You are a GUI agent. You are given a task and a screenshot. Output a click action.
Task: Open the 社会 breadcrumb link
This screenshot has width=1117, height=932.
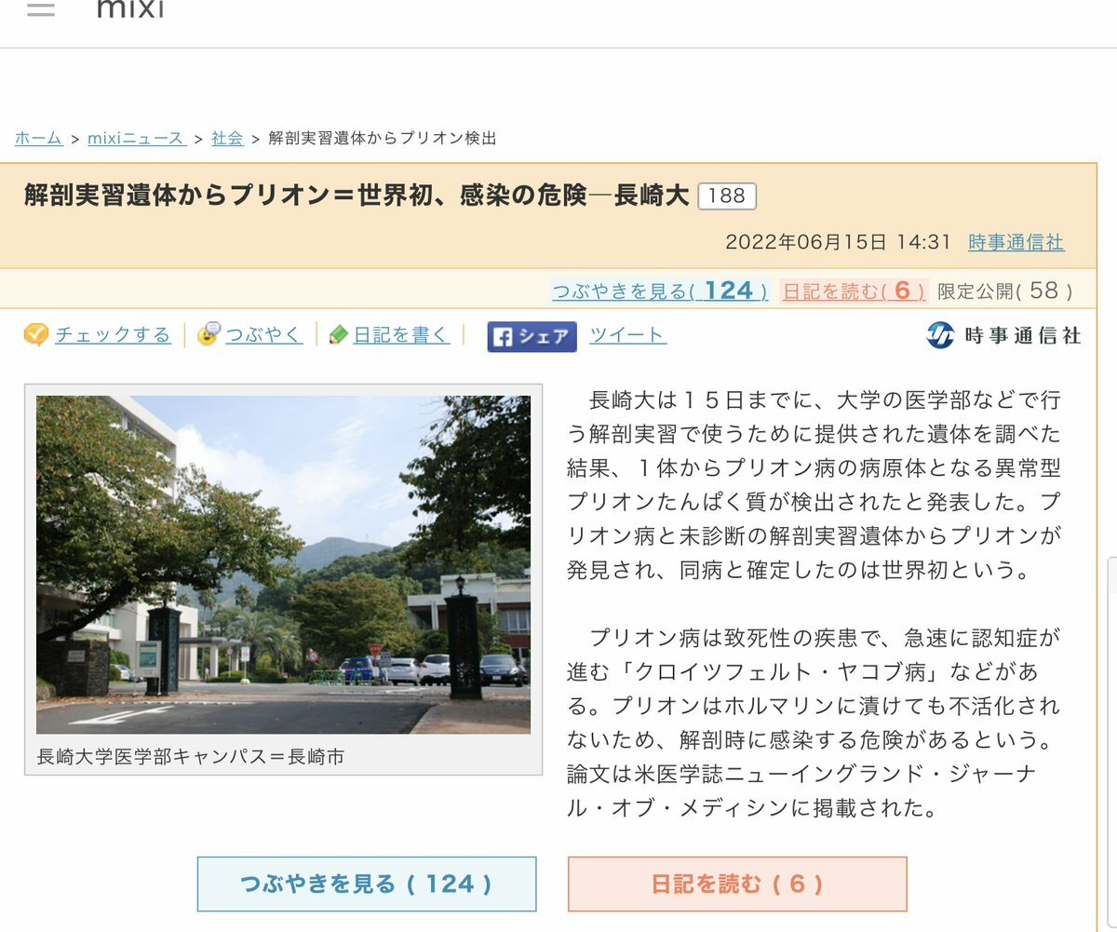point(227,139)
